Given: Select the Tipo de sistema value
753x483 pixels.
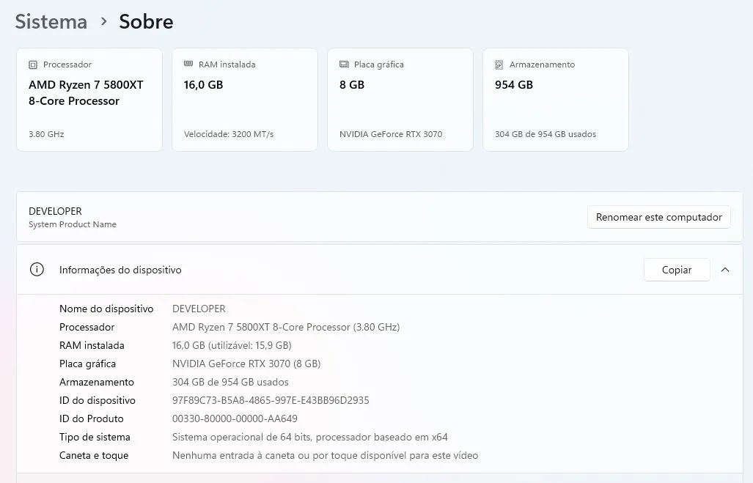Looking at the screenshot, I should [309, 437].
